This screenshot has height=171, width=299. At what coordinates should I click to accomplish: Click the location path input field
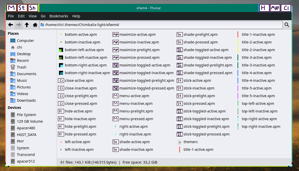[161, 25]
